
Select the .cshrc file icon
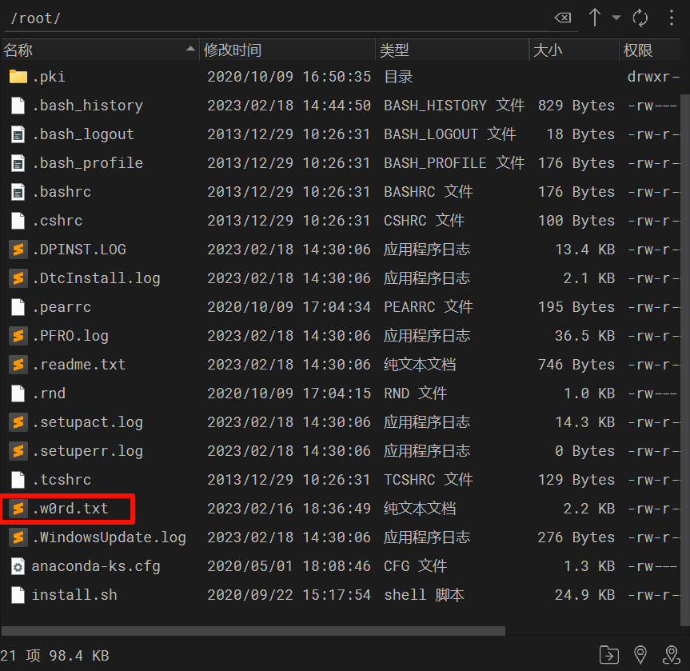[x=18, y=221]
